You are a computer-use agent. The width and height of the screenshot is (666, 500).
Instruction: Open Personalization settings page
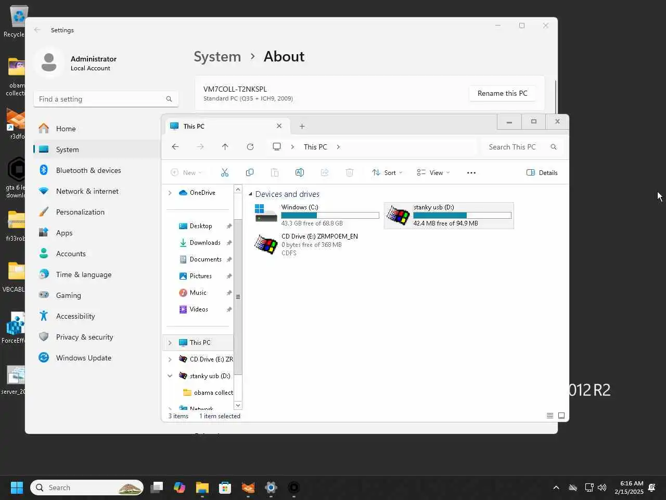pyautogui.click(x=97, y=212)
